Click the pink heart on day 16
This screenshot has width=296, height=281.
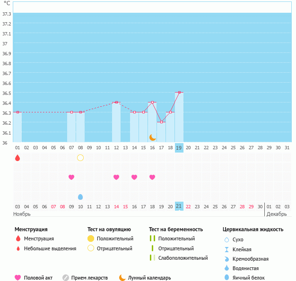tap(152, 177)
